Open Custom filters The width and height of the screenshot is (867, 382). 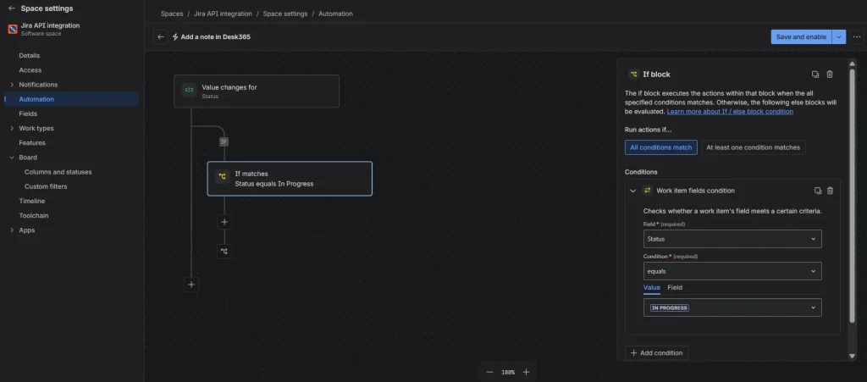tap(46, 186)
